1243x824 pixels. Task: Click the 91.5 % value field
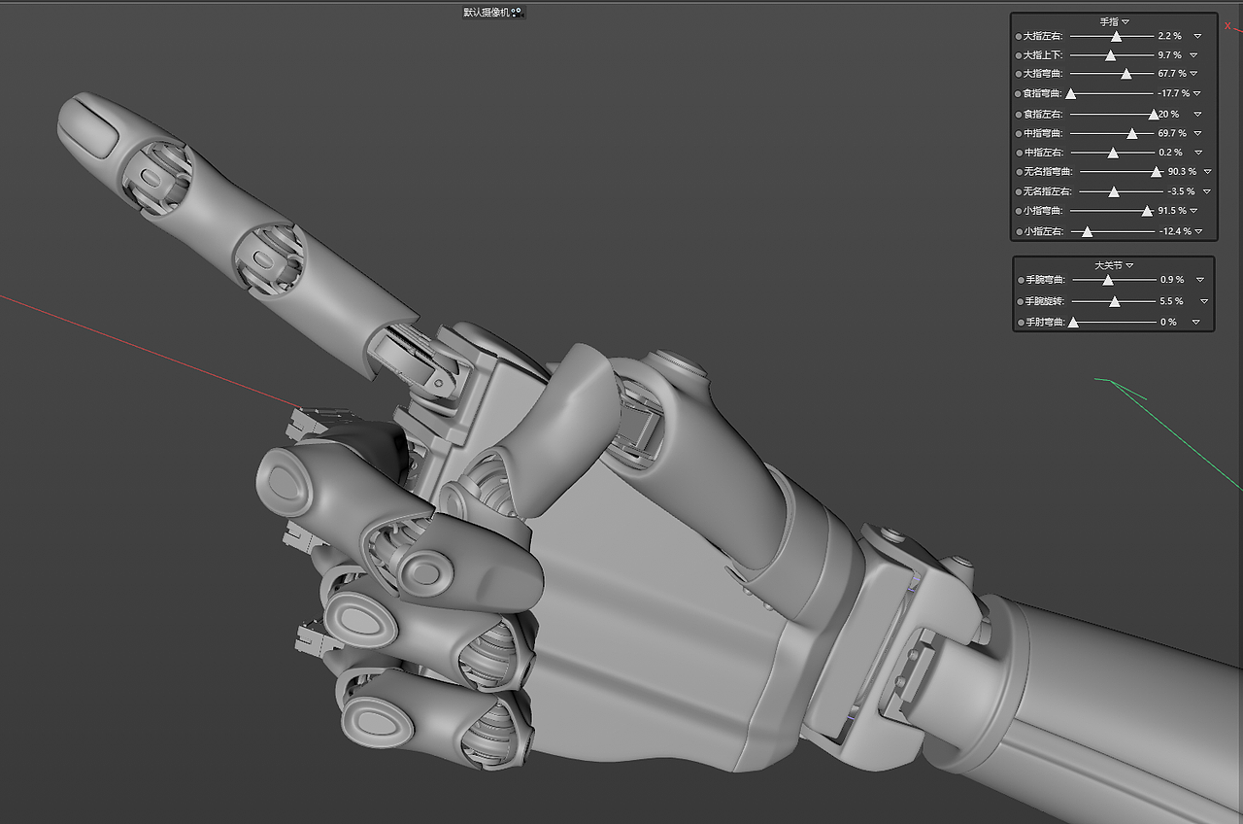tap(1172, 211)
